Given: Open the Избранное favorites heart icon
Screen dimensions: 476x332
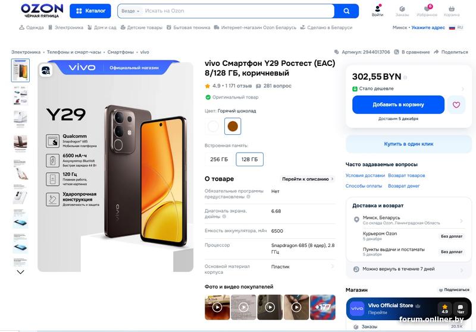Looking at the screenshot, I should (427, 10).
